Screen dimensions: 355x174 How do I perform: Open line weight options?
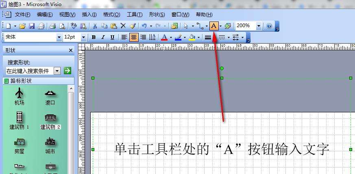[208, 37]
